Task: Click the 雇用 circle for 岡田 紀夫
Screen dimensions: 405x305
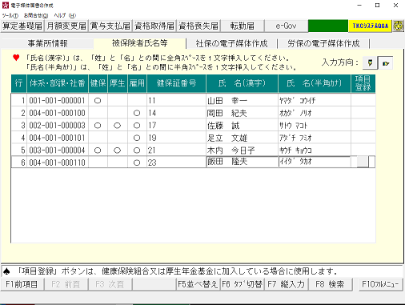Action: tap(137, 113)
